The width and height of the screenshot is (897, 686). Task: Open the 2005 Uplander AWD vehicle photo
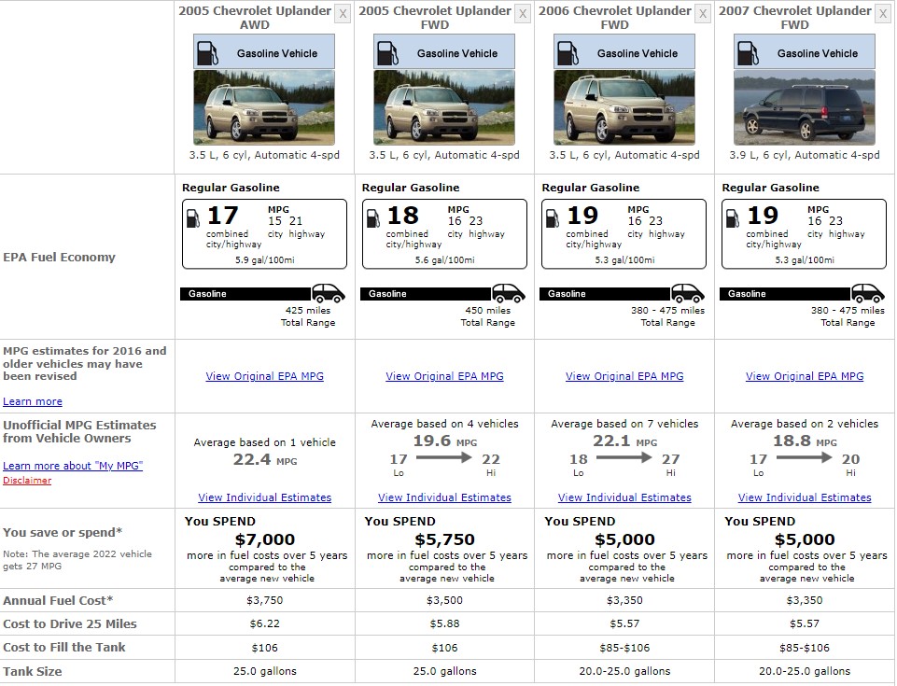[x=264, y=107]
